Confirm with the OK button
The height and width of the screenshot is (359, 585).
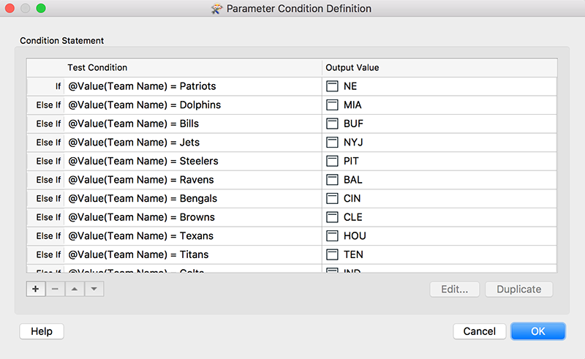pyautogui.click(x=538, y=331)
